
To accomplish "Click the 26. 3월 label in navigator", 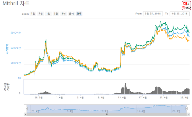I will tap(35, 111).
